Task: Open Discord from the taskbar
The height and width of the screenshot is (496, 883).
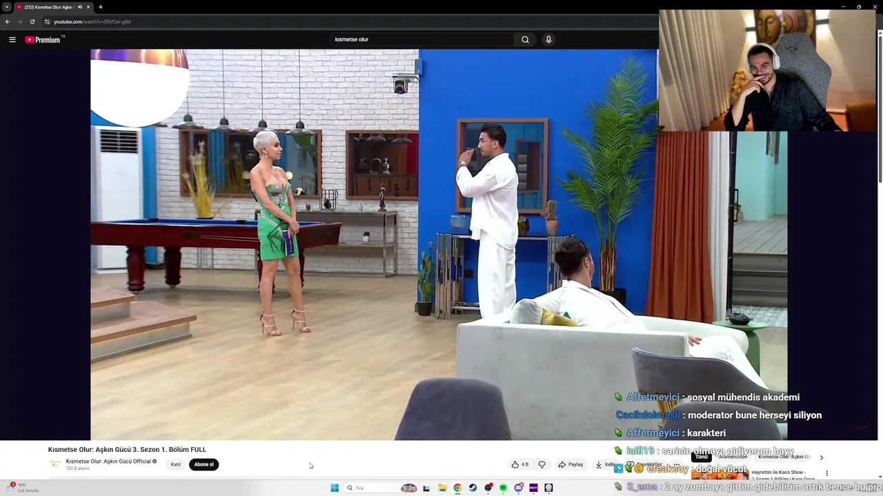Action: tap(519, 488)
